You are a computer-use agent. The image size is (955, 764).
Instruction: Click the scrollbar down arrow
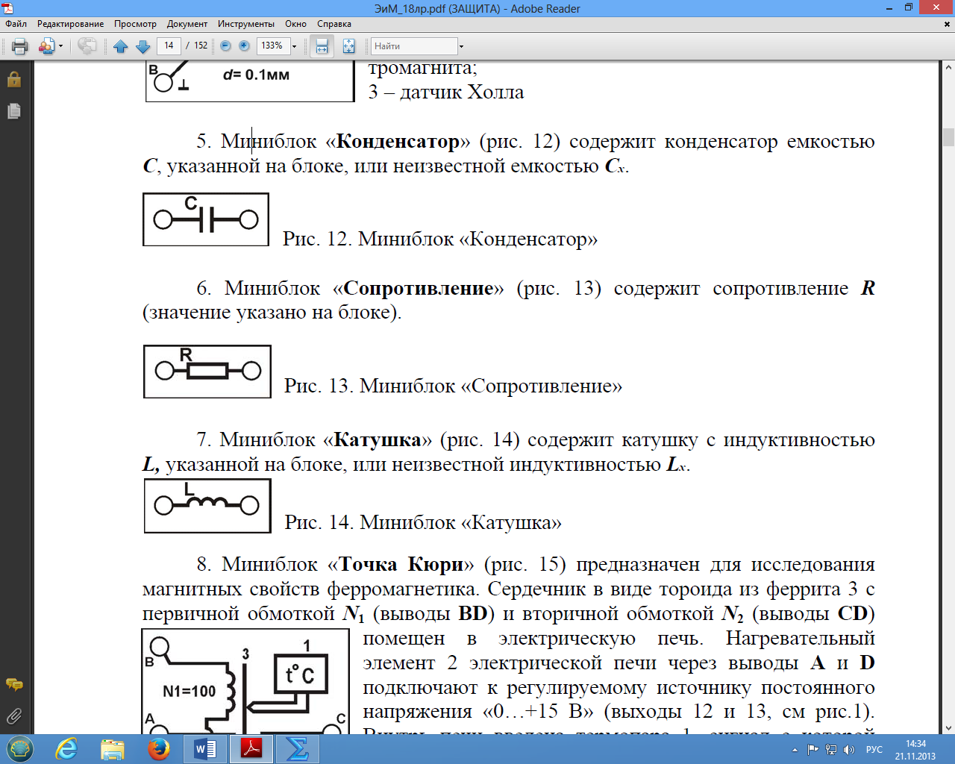[x=948, y=728]
